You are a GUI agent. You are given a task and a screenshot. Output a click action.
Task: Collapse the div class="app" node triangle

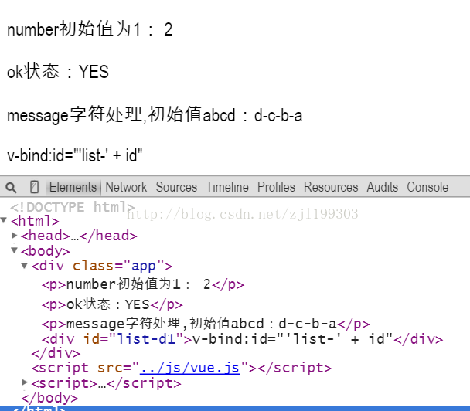[25, 266]
